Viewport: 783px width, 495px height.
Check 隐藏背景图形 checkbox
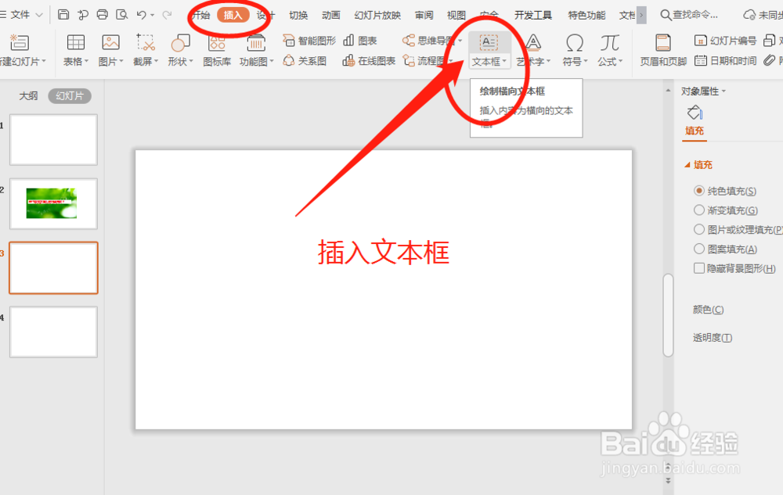[699, 268]
